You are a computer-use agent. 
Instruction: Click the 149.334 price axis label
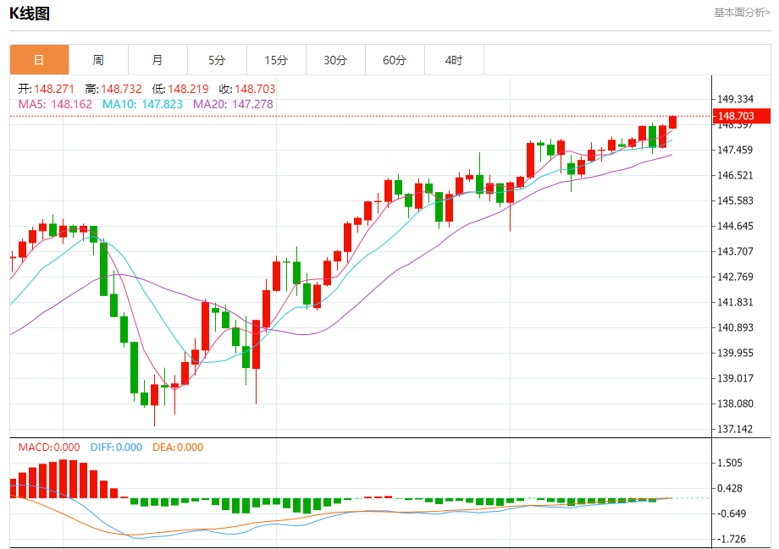pyautogui.click(x=735, y=99)
